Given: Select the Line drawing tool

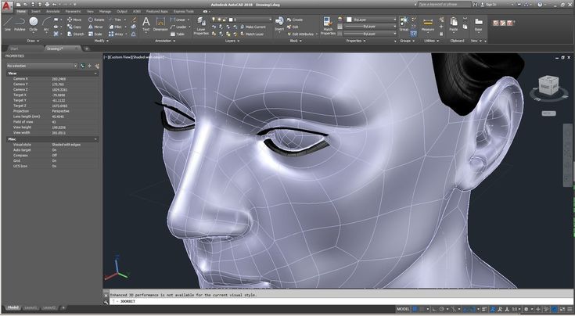Looking at the screenshot, I should click(x=8, y=23).
